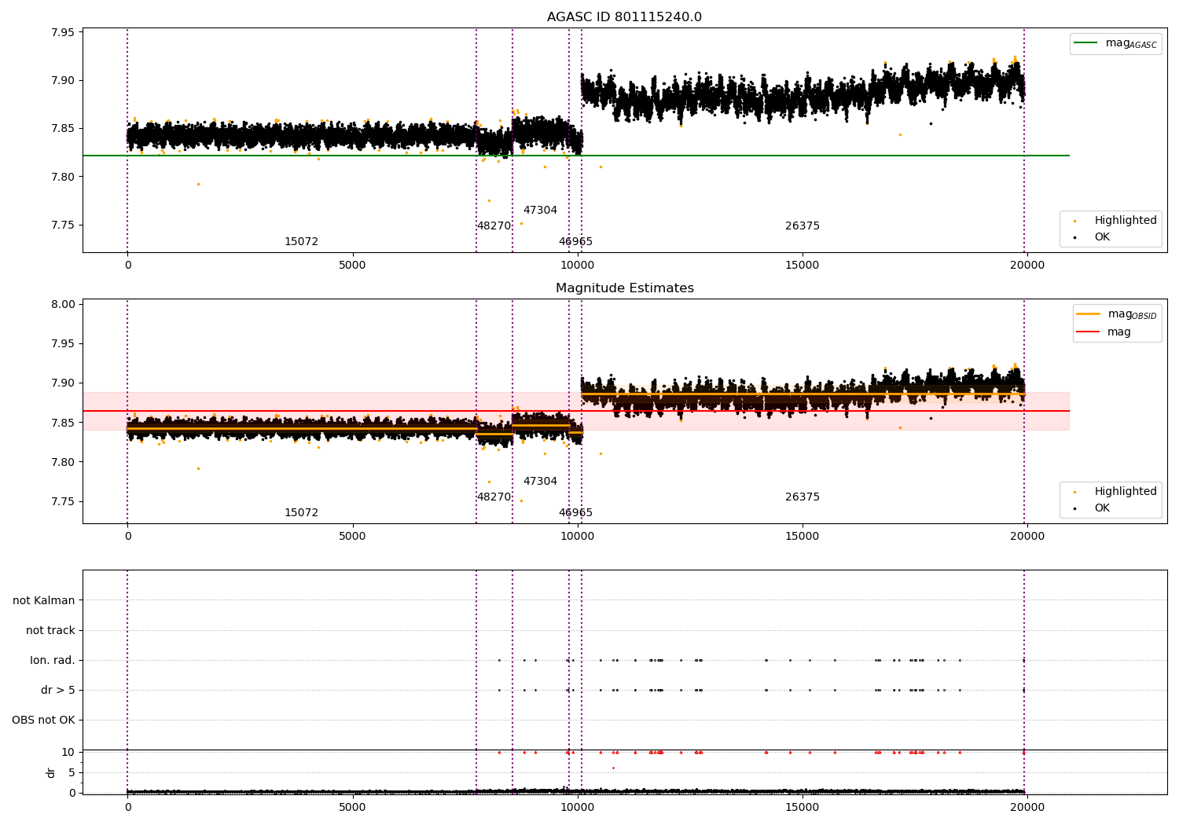This screenshot has width=1179, height=825.
Task: Click obsid label 48270 in Magnitude Estimates plot
Action: coord(494,497)
